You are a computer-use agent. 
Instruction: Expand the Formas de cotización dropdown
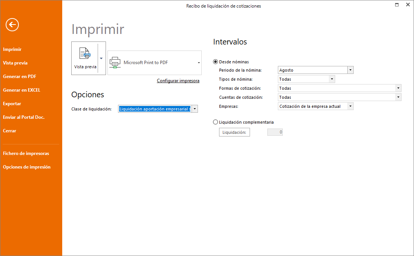pos(398,88)
